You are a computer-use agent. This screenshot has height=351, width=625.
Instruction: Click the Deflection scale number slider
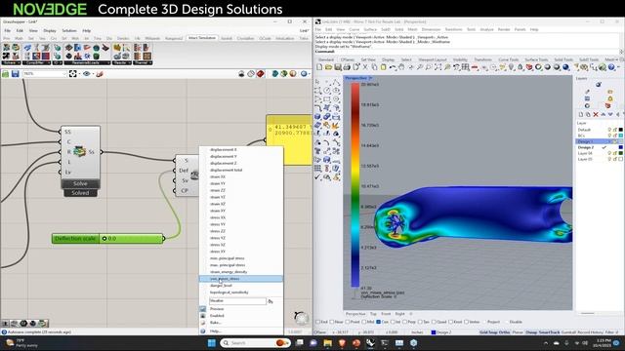point(107,238)
